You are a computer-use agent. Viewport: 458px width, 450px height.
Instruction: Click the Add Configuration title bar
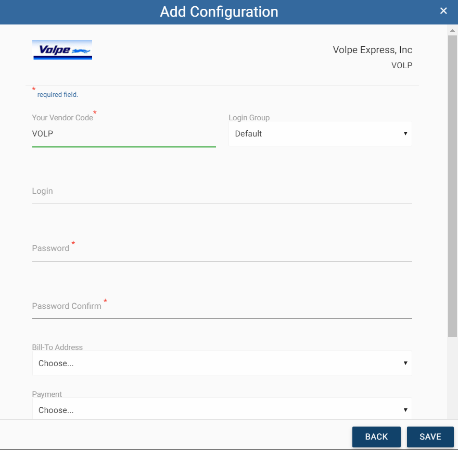click(x=219, y=12)
